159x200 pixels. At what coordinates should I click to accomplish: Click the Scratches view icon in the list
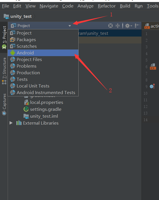click(13, 46)
